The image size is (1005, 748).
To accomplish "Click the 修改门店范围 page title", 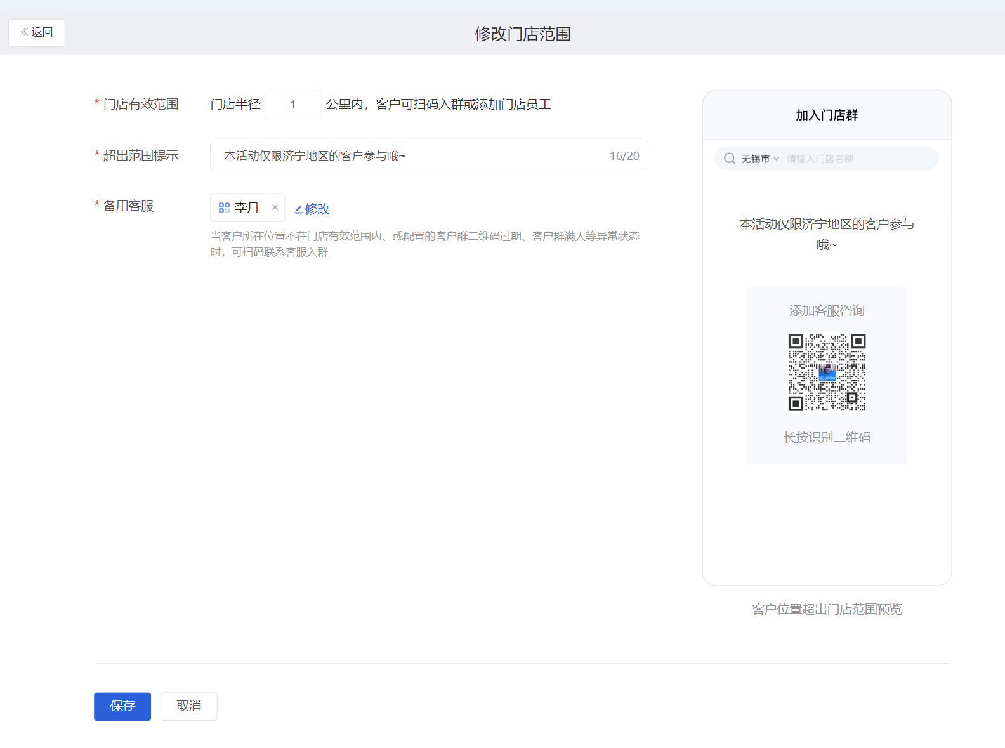I will (x=523, y=34).
